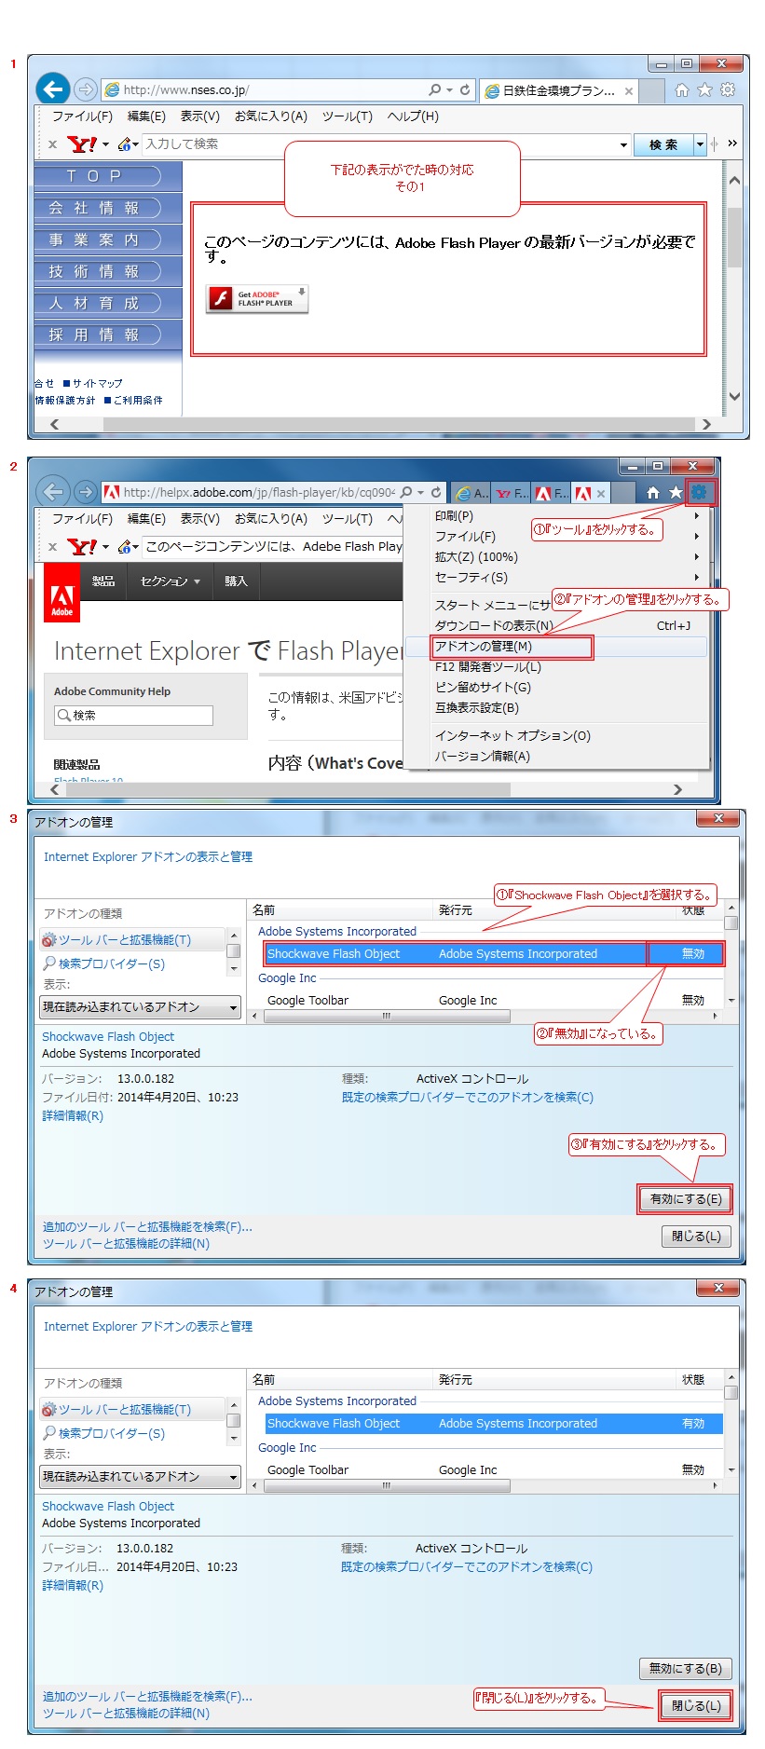Screen dimensions: 765x1749
Task: Choose 互換表示設定(B) in the tools menu
Action: coord(555,708)
